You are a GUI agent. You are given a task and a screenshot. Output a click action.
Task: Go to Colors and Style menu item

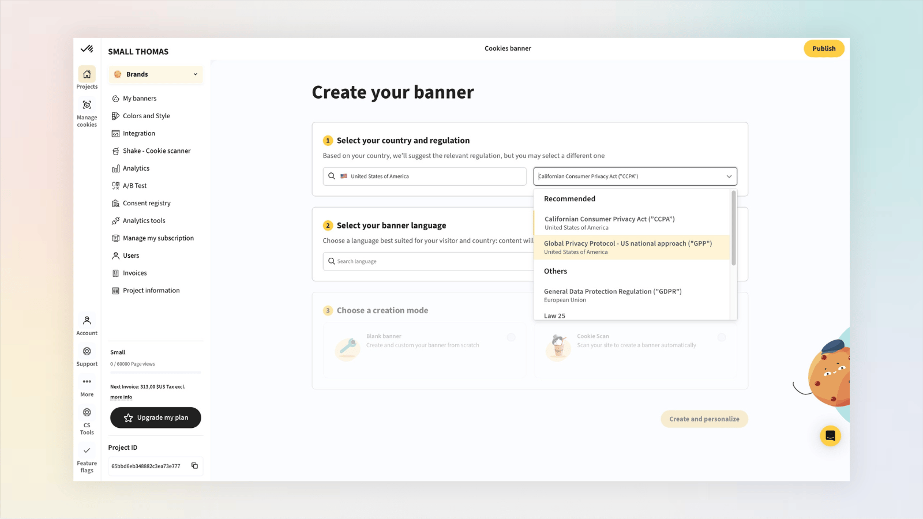pos(147,116)
